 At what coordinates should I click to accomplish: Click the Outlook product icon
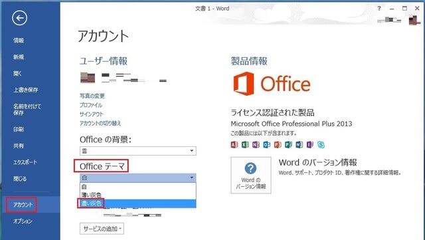tap(267, 145)
